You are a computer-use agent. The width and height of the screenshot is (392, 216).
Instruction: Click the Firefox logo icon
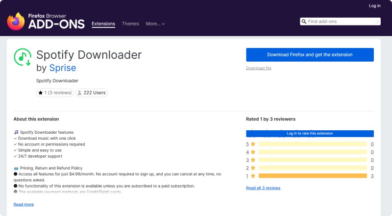click(16, 21)
